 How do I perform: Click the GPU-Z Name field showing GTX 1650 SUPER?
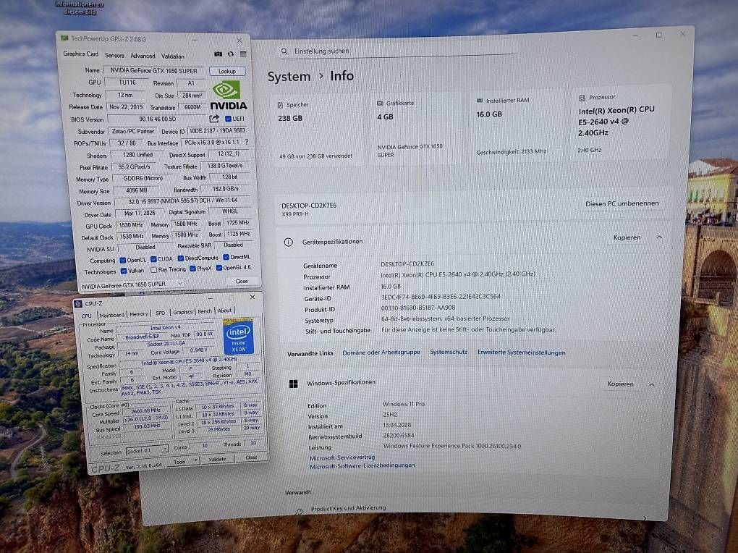(x=154, y=71)
